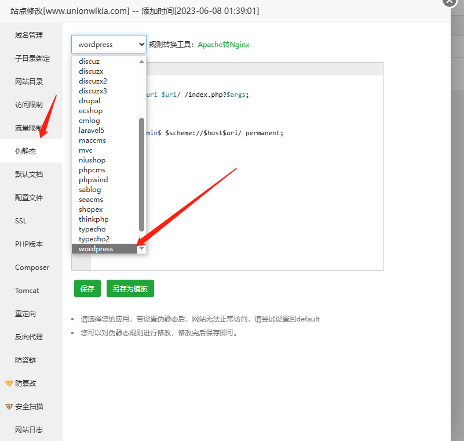The image size is (464, 441).
Task: Choose discuzx3 from the list
Action: [105, 91]
